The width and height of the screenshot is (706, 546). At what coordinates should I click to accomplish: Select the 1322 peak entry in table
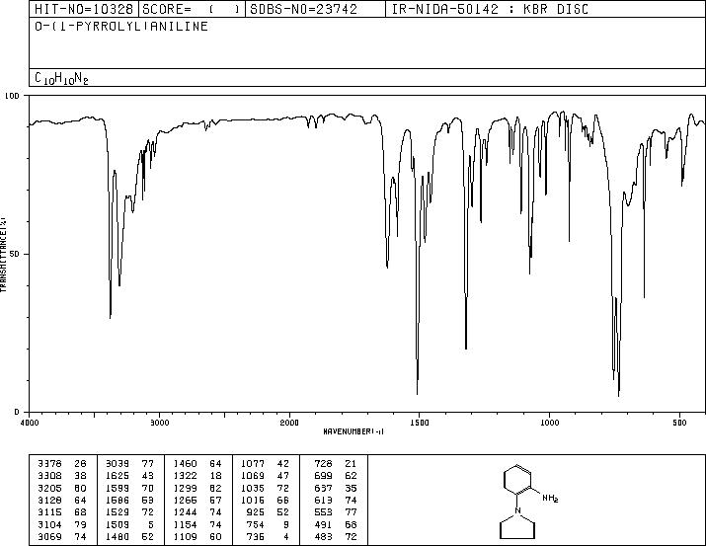coord(197,475)
